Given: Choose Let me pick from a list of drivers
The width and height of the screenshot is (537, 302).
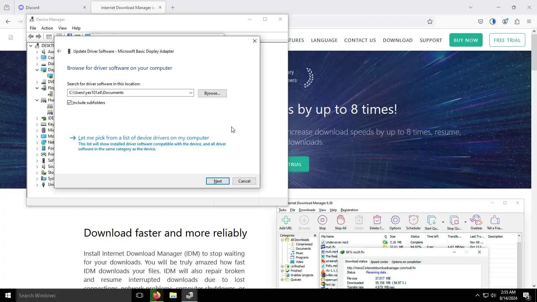Looking at the screenshot, I should 144,138.
